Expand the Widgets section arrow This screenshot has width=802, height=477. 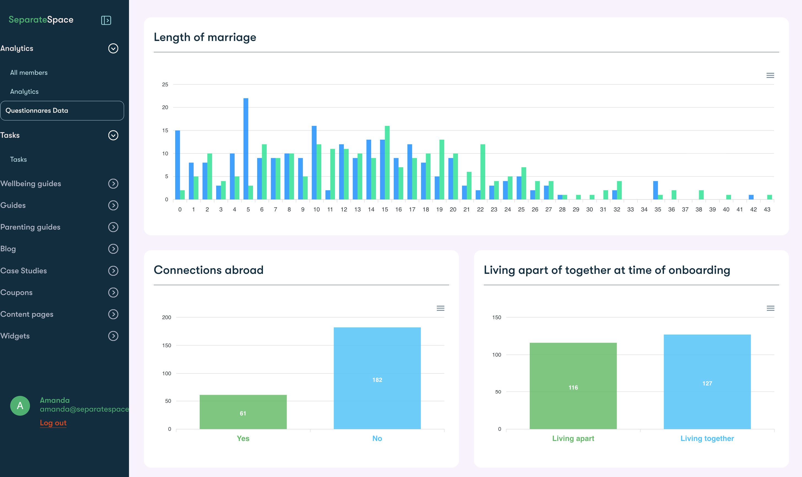[x=113, y=336]
